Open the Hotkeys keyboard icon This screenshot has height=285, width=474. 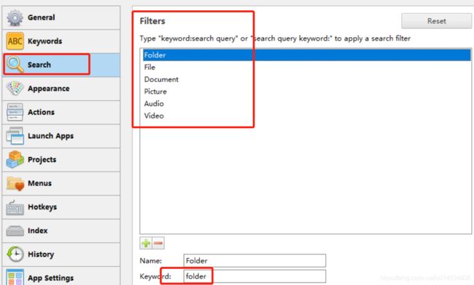coord(15,207)
